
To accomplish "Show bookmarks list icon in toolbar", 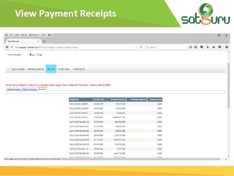I will [196, 47].
